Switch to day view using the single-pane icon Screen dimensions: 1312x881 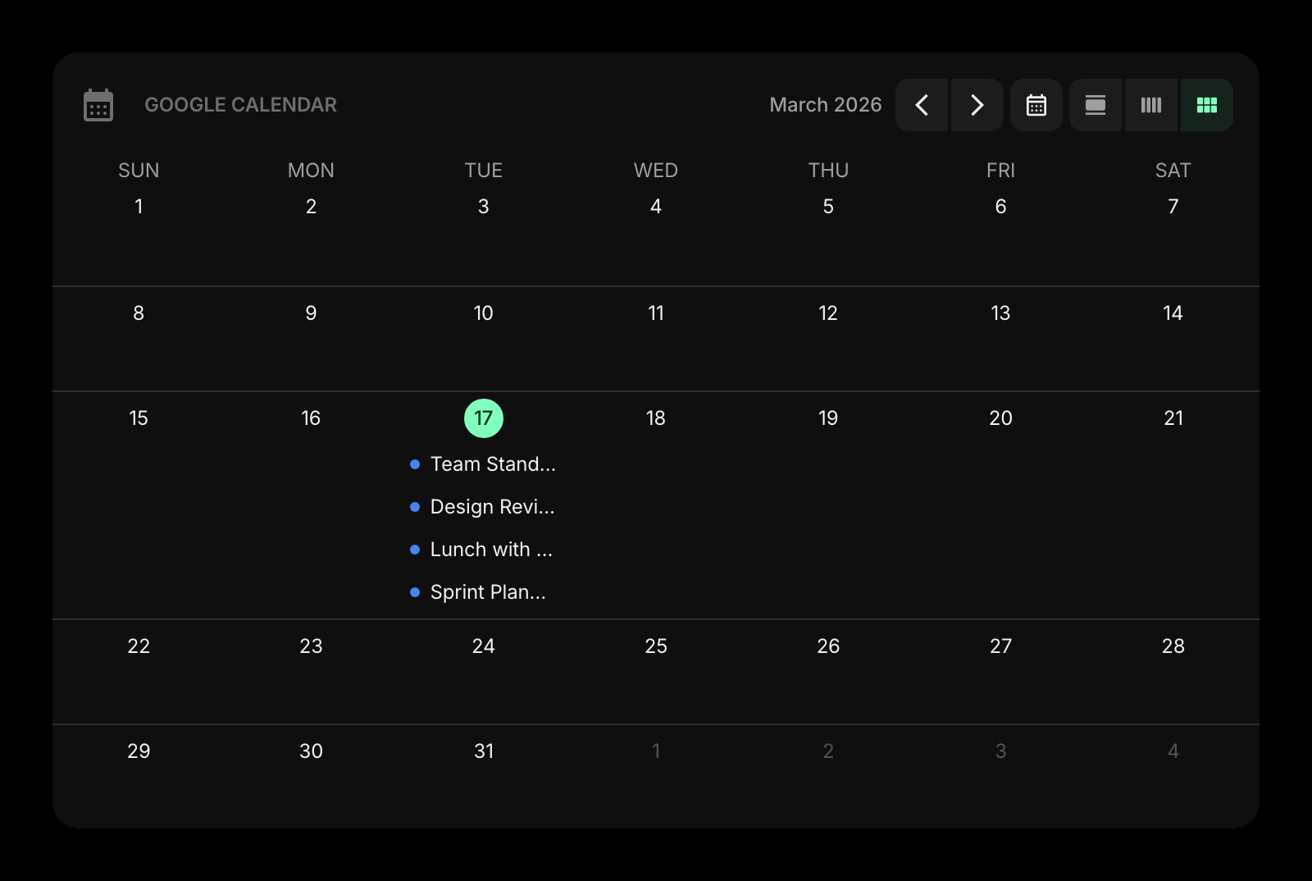point(1095,105)
